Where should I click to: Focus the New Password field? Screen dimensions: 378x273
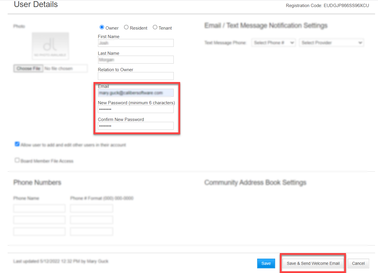click(136, 109)
